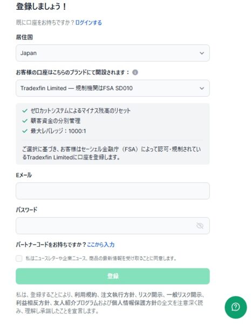The width and height of the screenshot is (251, 324).
Task: Open the green help chat bubble
Action: 235,307
